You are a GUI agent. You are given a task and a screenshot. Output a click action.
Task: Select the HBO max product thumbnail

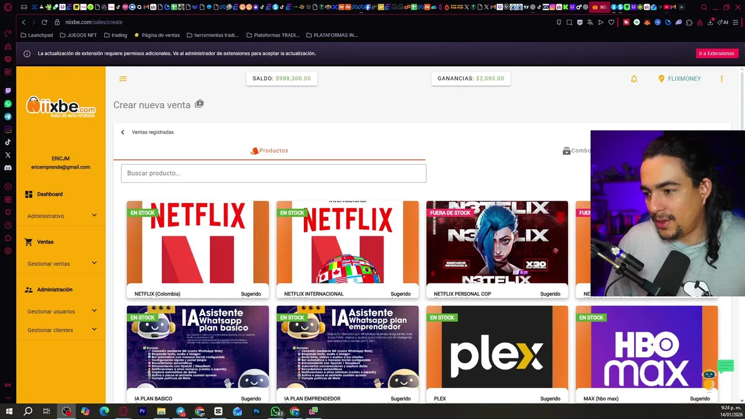tap(647, 347)
